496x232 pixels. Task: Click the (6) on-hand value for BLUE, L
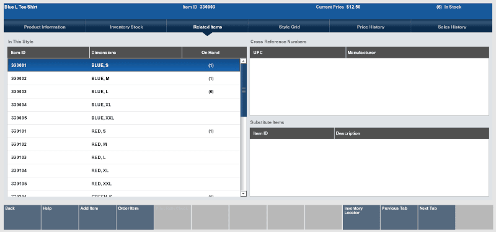pyautogui.click(x=211, y=92)
